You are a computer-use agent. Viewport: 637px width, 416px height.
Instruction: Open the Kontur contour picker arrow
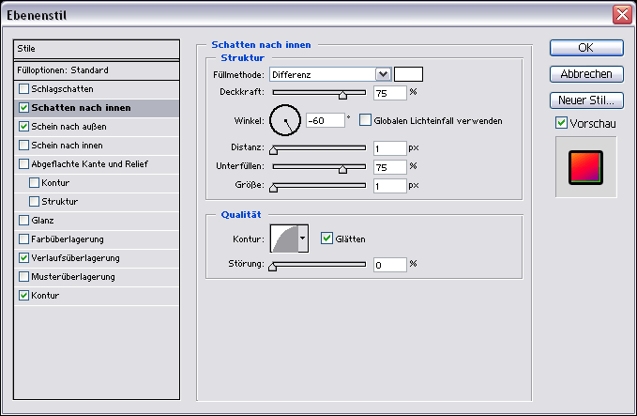pyautogui.click(x=303, y=239)
